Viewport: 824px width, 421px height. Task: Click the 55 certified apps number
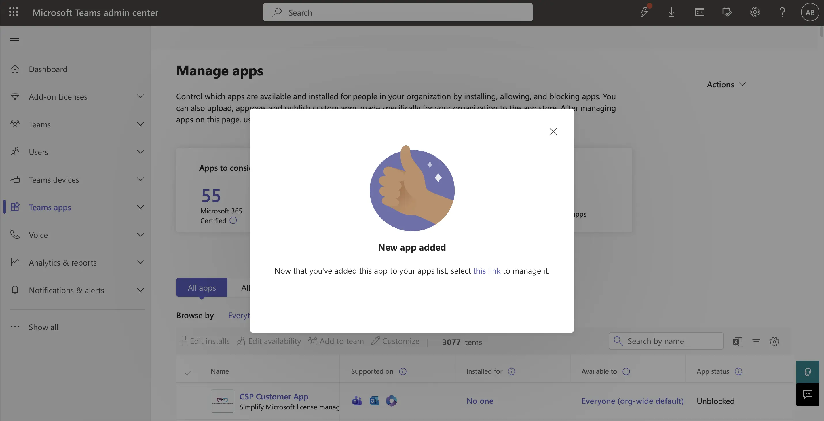point(211,195)
